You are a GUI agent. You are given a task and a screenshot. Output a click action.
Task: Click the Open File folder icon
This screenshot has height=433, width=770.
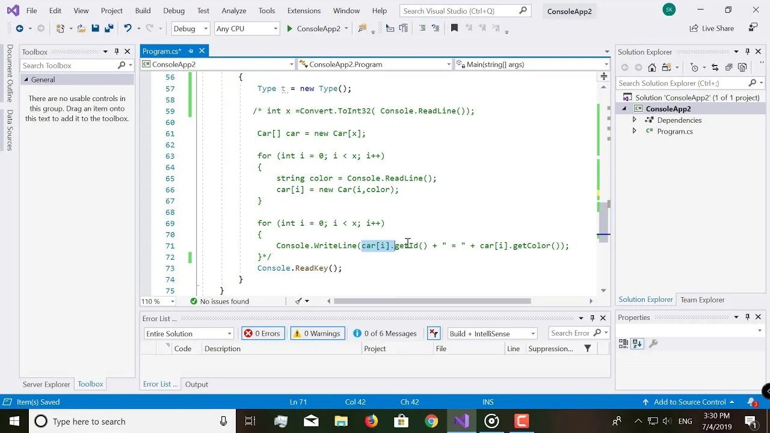[x=81, y=28]
